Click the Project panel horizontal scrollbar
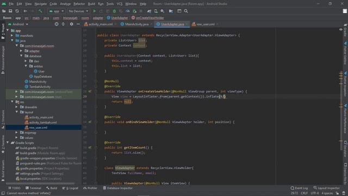Screen dimensions: 348x196 (x=40, y=183)
